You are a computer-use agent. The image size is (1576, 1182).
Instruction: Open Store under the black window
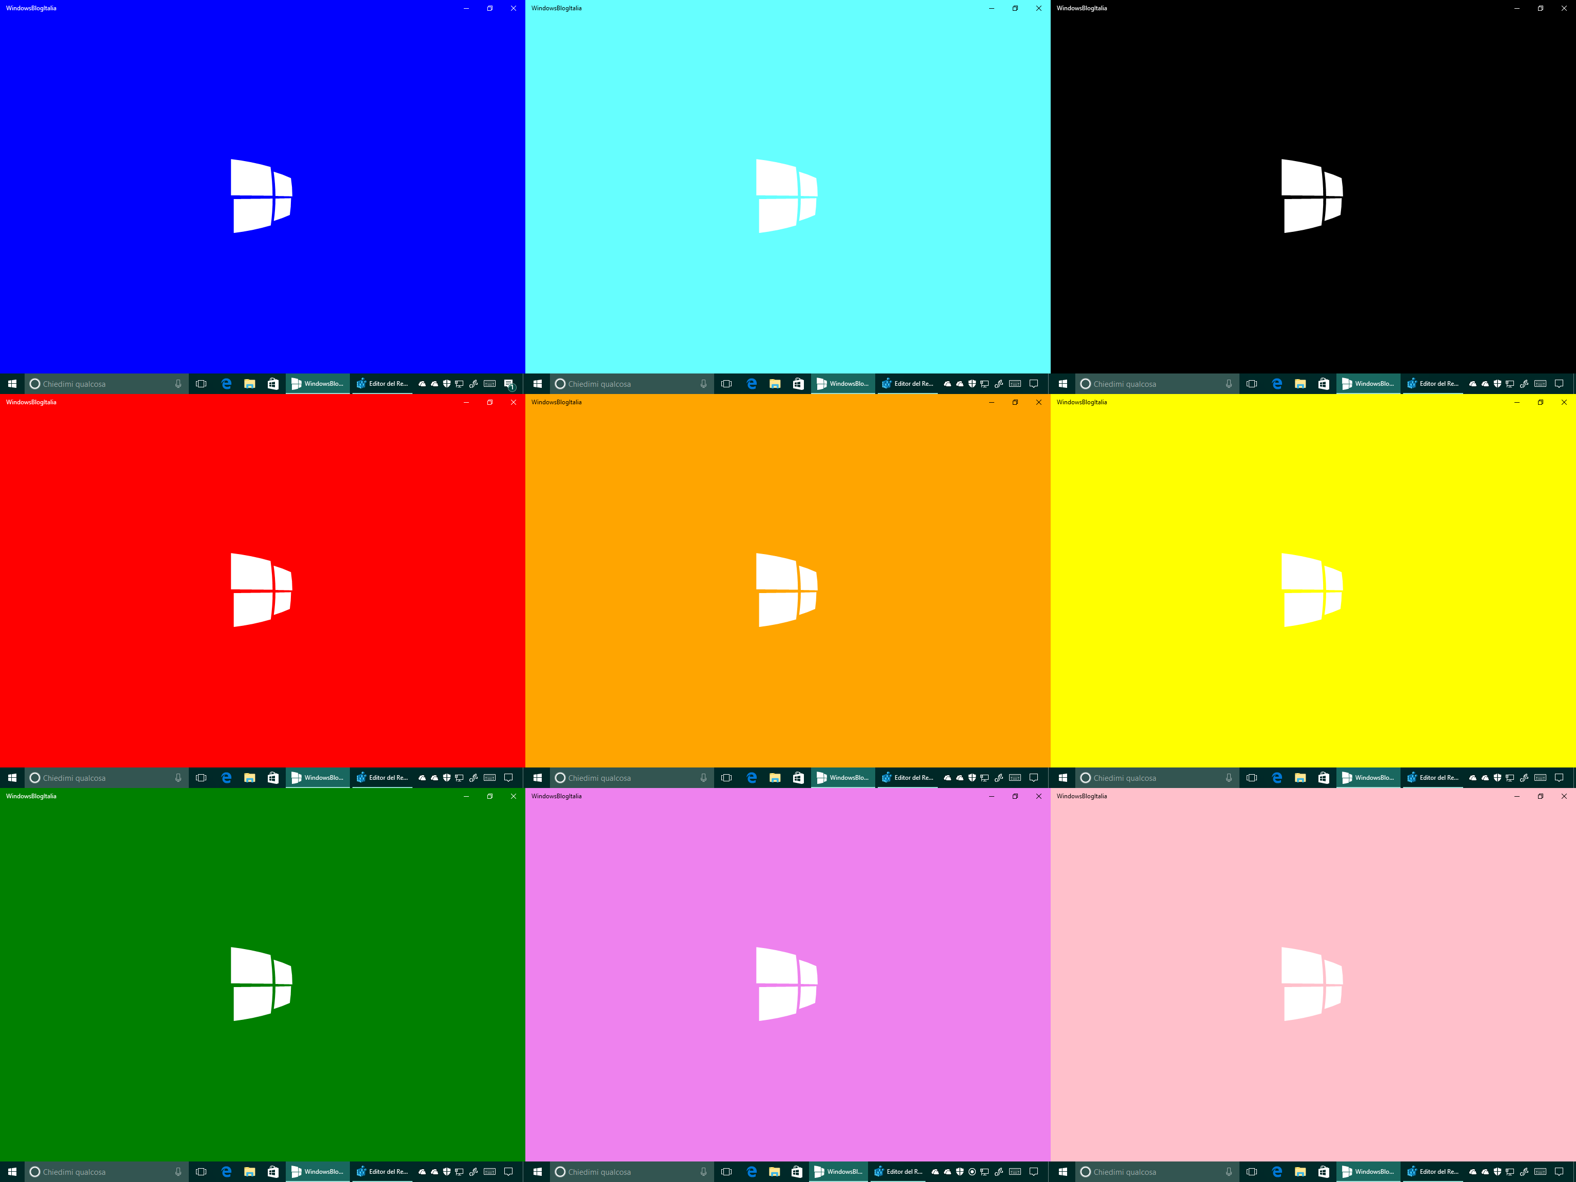coord(1324,384)
